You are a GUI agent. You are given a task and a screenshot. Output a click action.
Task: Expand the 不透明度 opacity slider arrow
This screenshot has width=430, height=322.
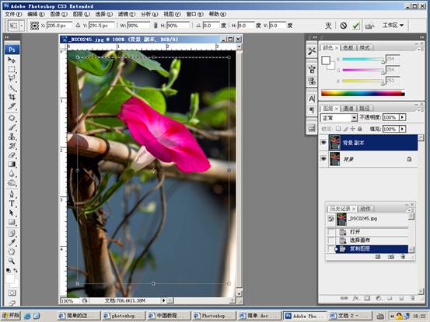tap(402, 117)
